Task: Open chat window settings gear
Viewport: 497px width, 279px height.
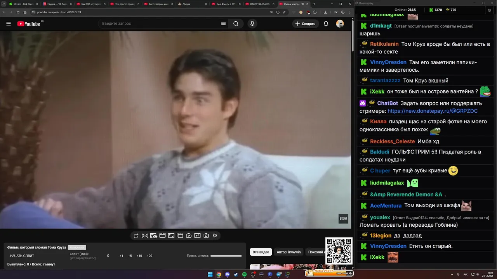Action: click(489, 10)
